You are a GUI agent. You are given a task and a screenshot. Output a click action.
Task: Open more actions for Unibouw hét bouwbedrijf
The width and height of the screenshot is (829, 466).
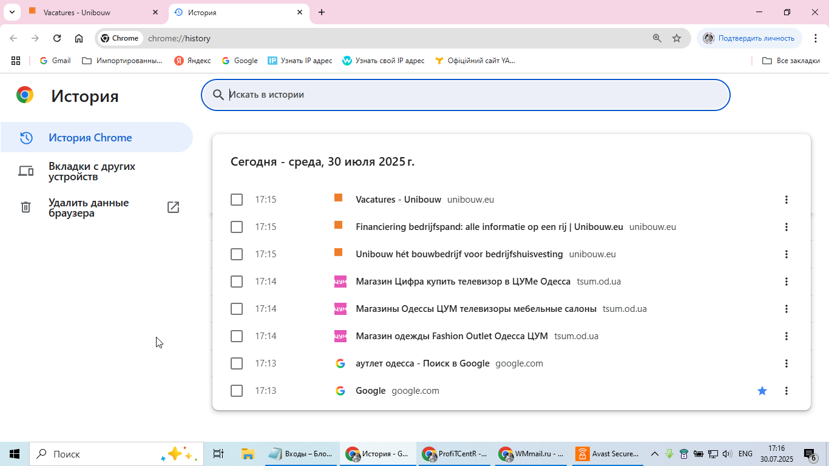tap(787, 254)
